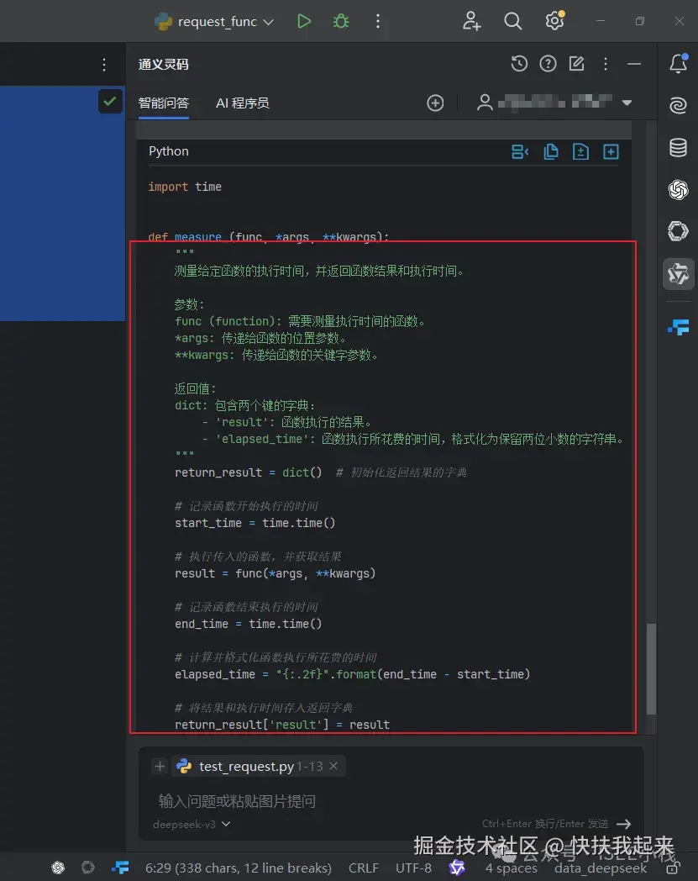Screen dimensions: 698x881
Task: Focus the 输入问题或粘贴图片提问 input field
Action: 391,800
